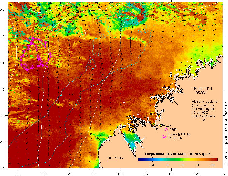Click the 'and velocity for' text line
This screenshot has height=176, width=228.
pyautogui.click(x=203, y=109)
